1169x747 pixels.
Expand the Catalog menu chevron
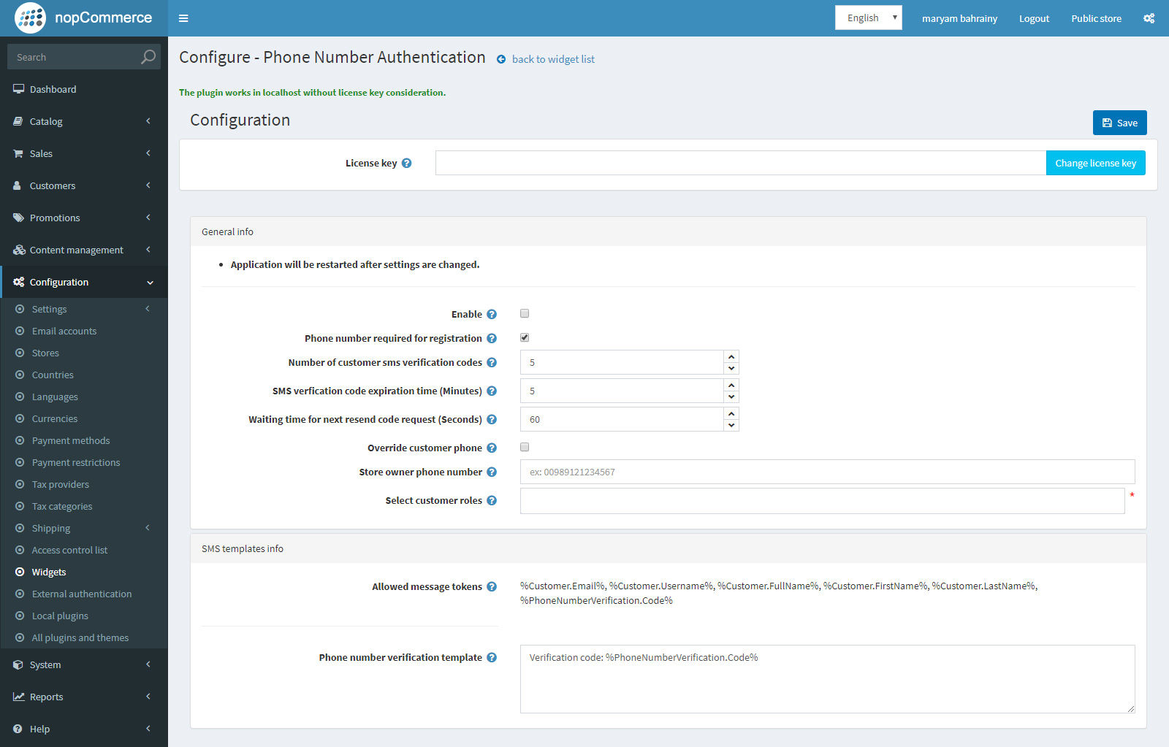148,121
